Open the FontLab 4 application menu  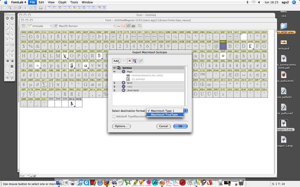19,2
